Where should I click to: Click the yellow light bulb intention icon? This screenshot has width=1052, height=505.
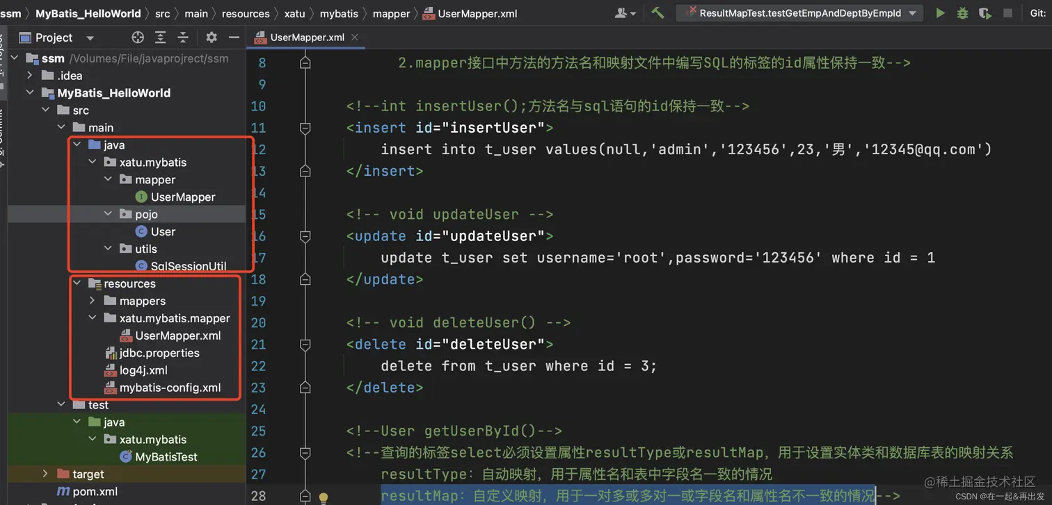(x=323, y=498)
